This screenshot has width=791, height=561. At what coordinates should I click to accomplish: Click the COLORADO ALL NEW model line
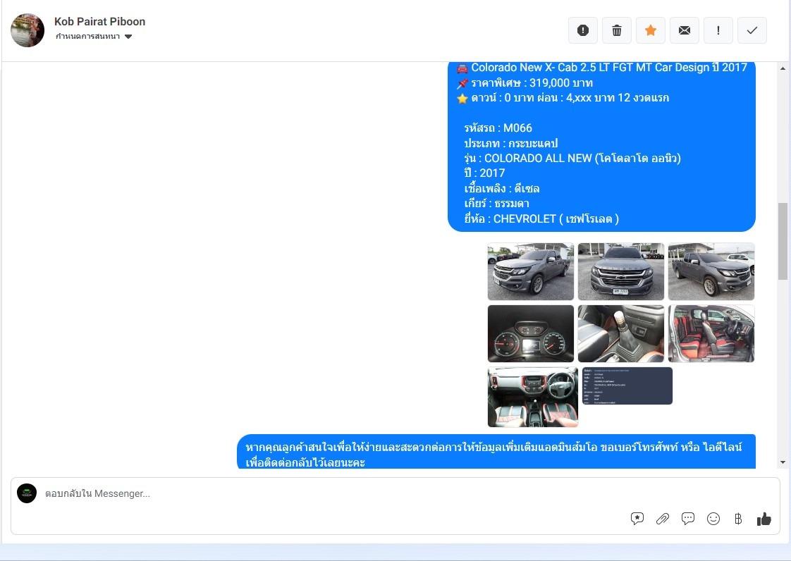(572, 159)
